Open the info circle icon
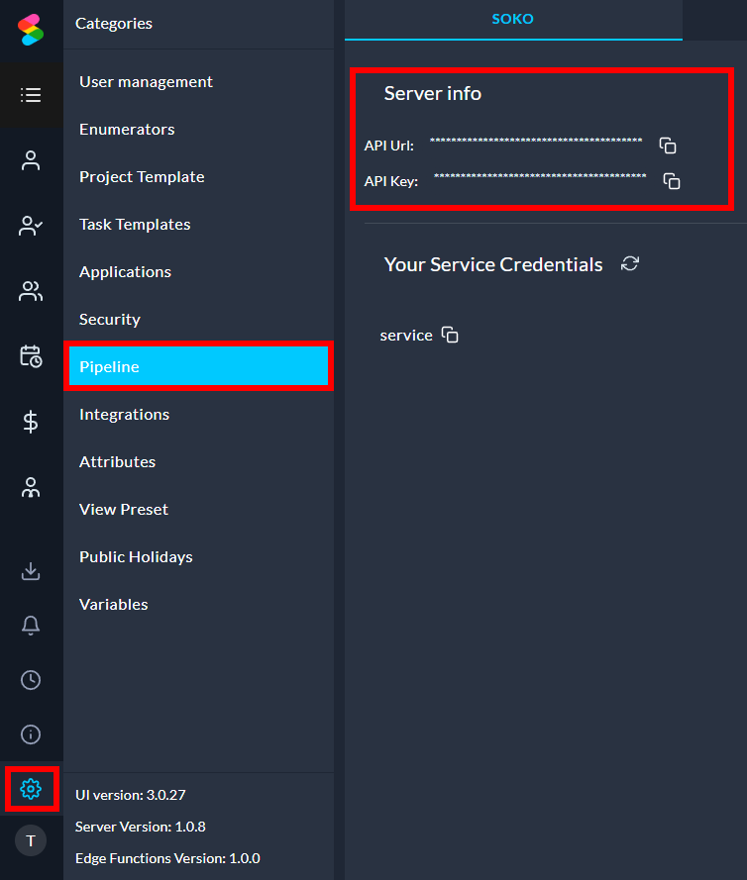 pos(31,733)
